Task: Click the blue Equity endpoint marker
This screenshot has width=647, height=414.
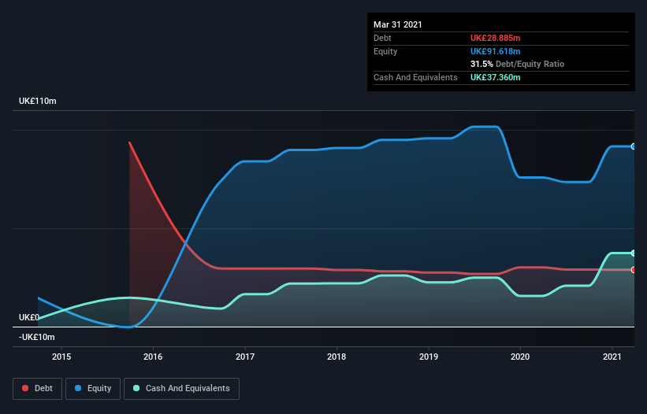Action: [x=634, y=146]
